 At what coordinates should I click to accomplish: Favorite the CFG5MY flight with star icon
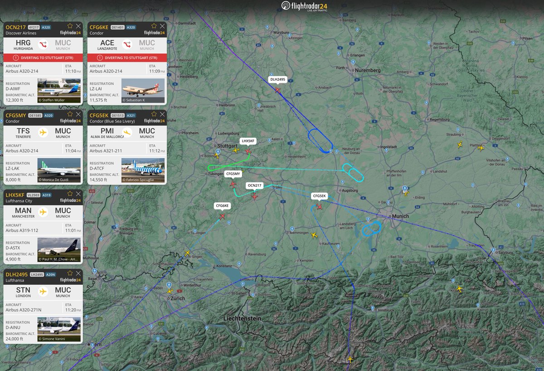[x=70, y=114]
